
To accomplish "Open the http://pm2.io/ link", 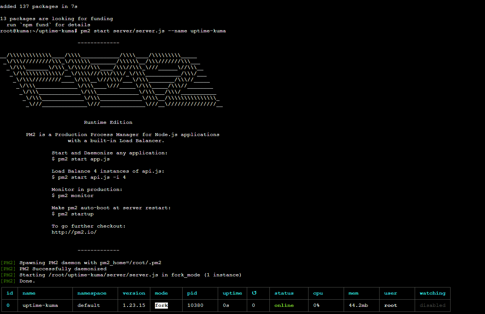I will (x=74, y=232).
